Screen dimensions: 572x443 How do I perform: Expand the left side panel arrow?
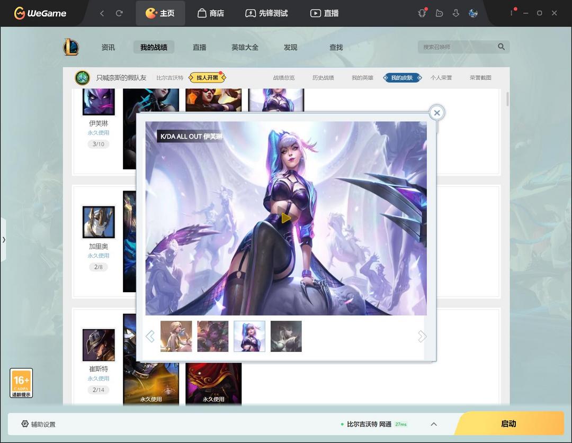3,240
